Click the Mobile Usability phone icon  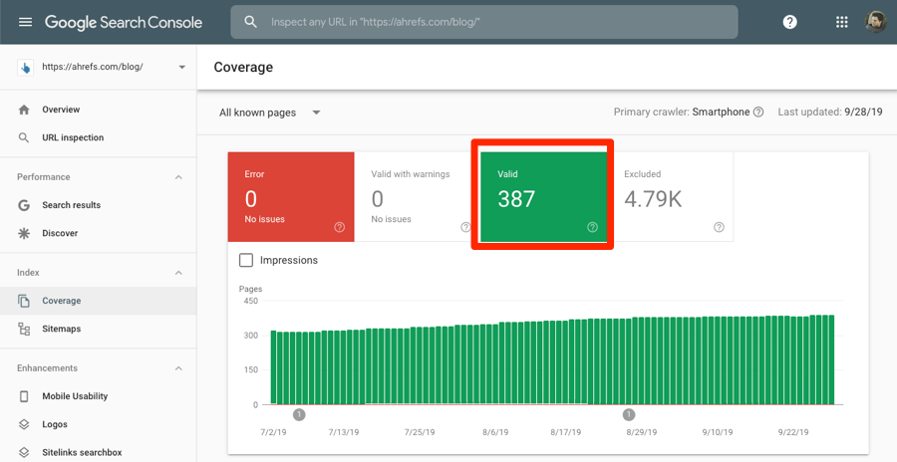[24, 395]
